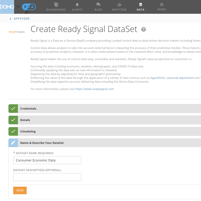The image size is (201, 201).
Task: Expand the Credentials section
Action: pos(28,109)
